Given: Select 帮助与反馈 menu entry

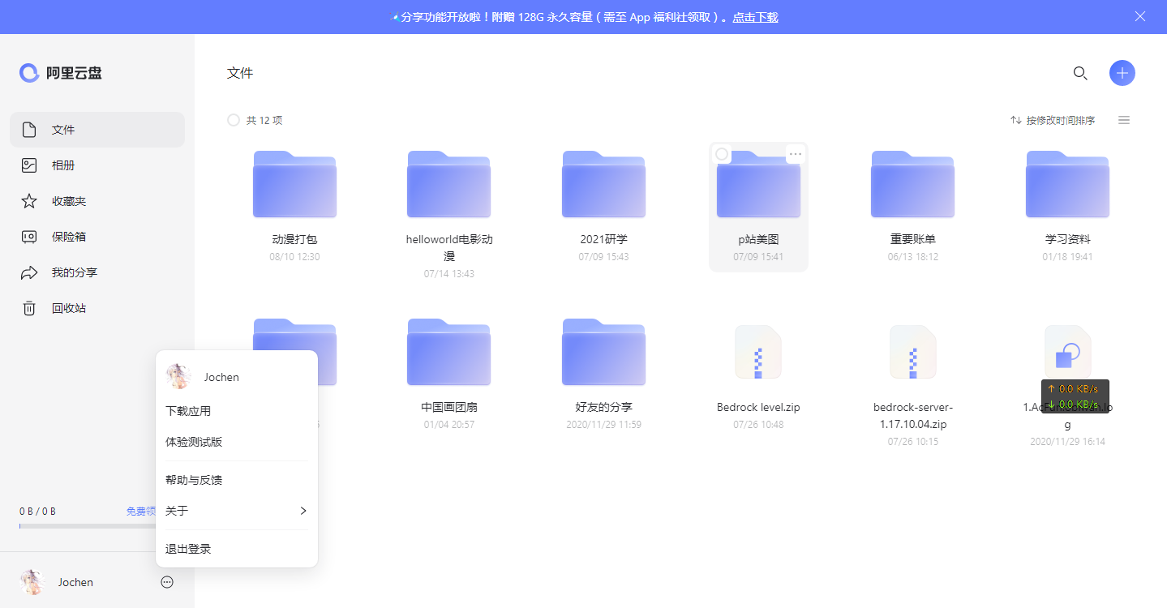Looking at the screenshot, I should [194, 480].
